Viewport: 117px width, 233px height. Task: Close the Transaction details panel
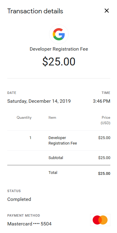point(107,11)
